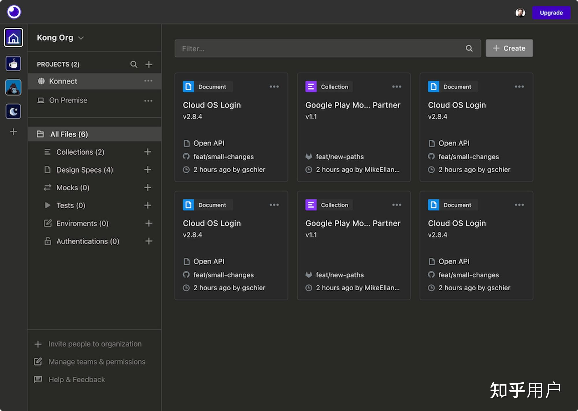
Task: Add a new collection with the plus icon
Action: point(148,152)
